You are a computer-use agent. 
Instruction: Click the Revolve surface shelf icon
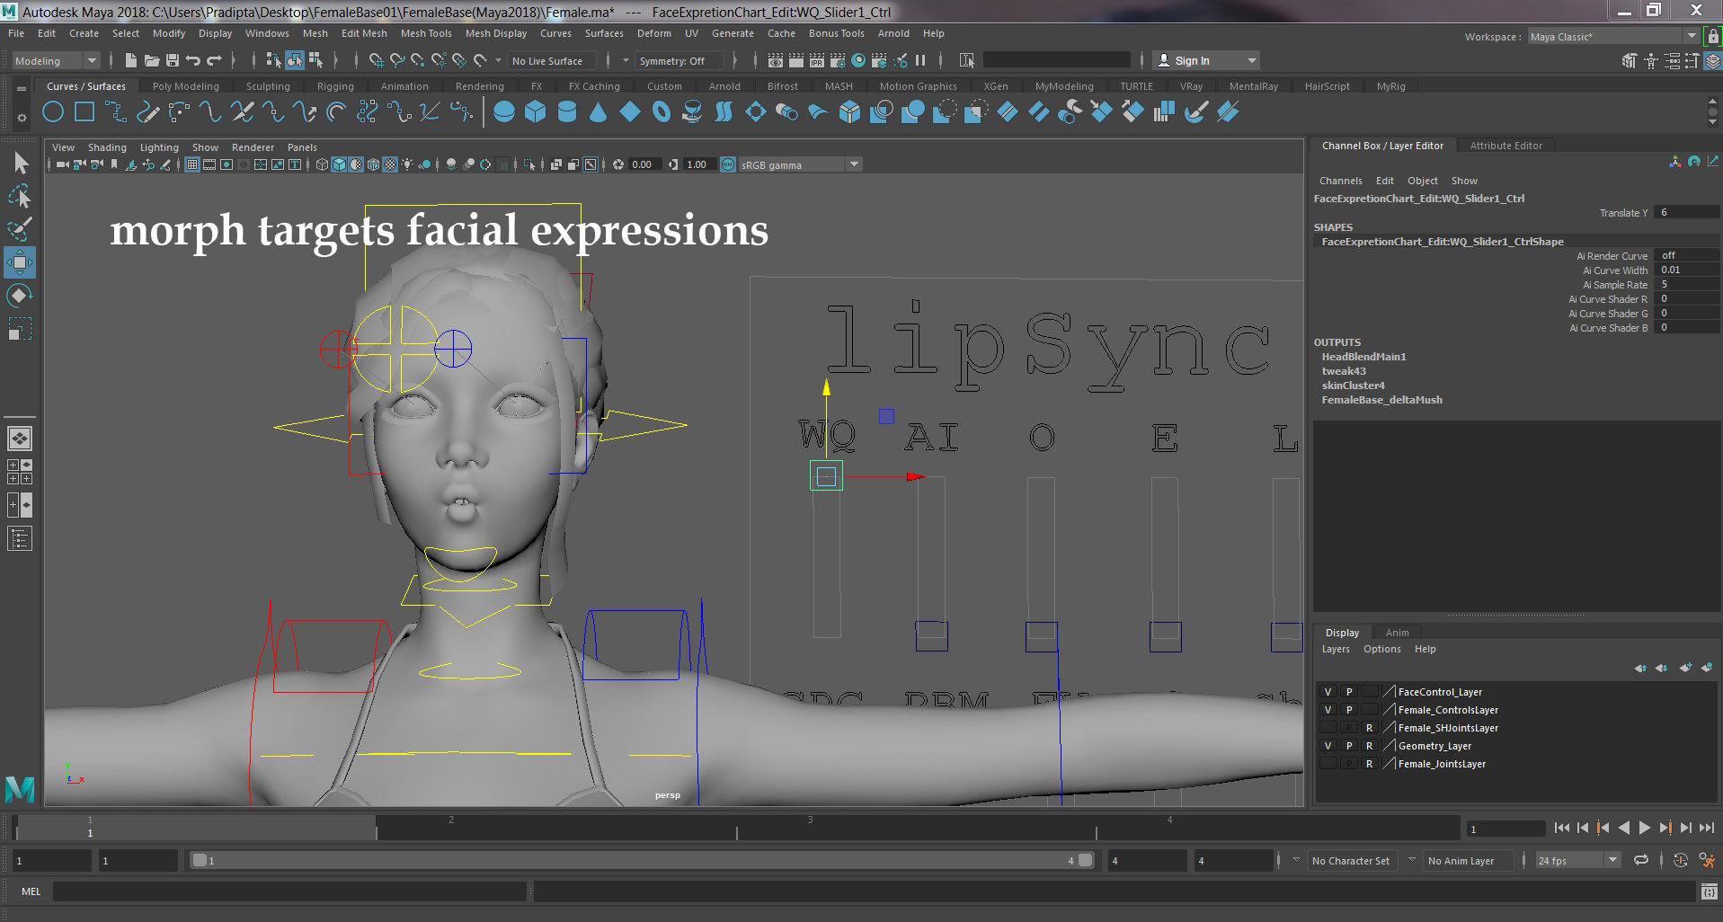pyautogui.click(x=692, y=112)
